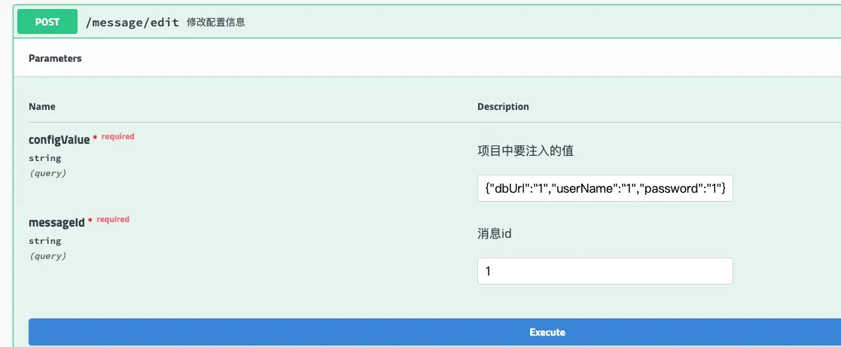The height and width of the screenshot is (347, 841).
Task: Click the 消息id description text
Action: click(x=494, y=234)
